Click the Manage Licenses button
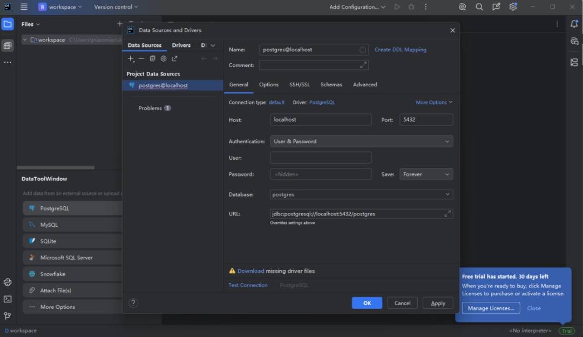Screen dimensions: 583x337 click(x=490, y=308)
